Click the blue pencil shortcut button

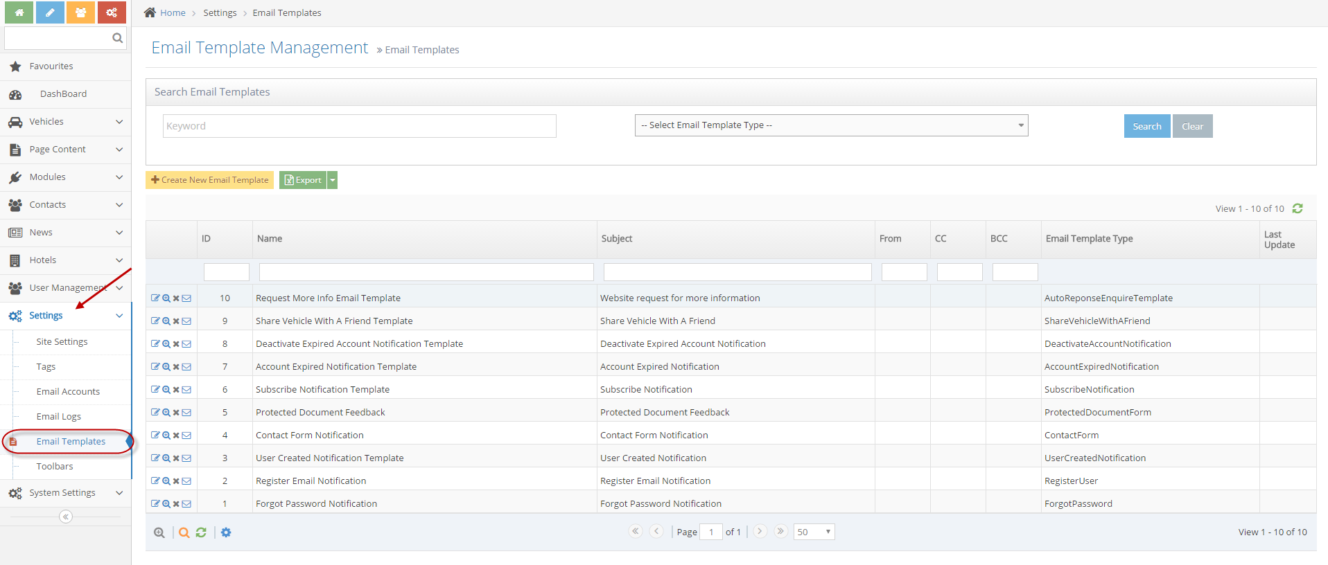click(x=50, y=12)
